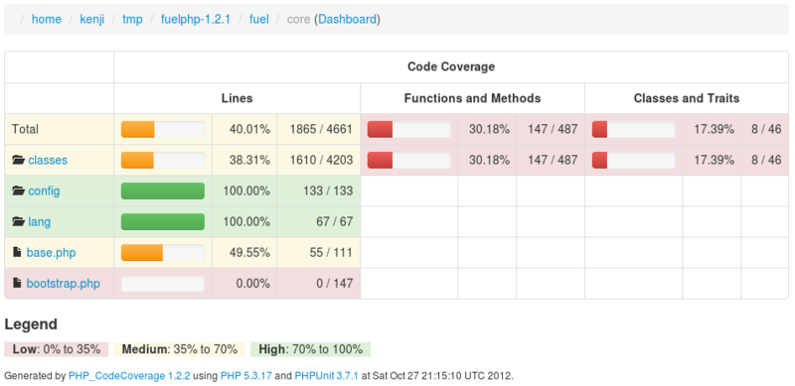Click bootstrap.php empty coverage bar

click(x=163, y=283)
